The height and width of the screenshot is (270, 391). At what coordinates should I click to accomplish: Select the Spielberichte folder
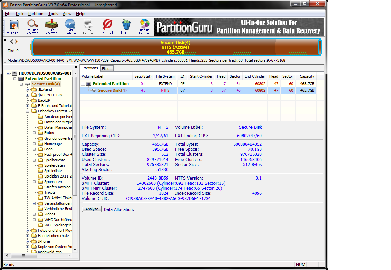pyautogui.click(x=55, y=160)
